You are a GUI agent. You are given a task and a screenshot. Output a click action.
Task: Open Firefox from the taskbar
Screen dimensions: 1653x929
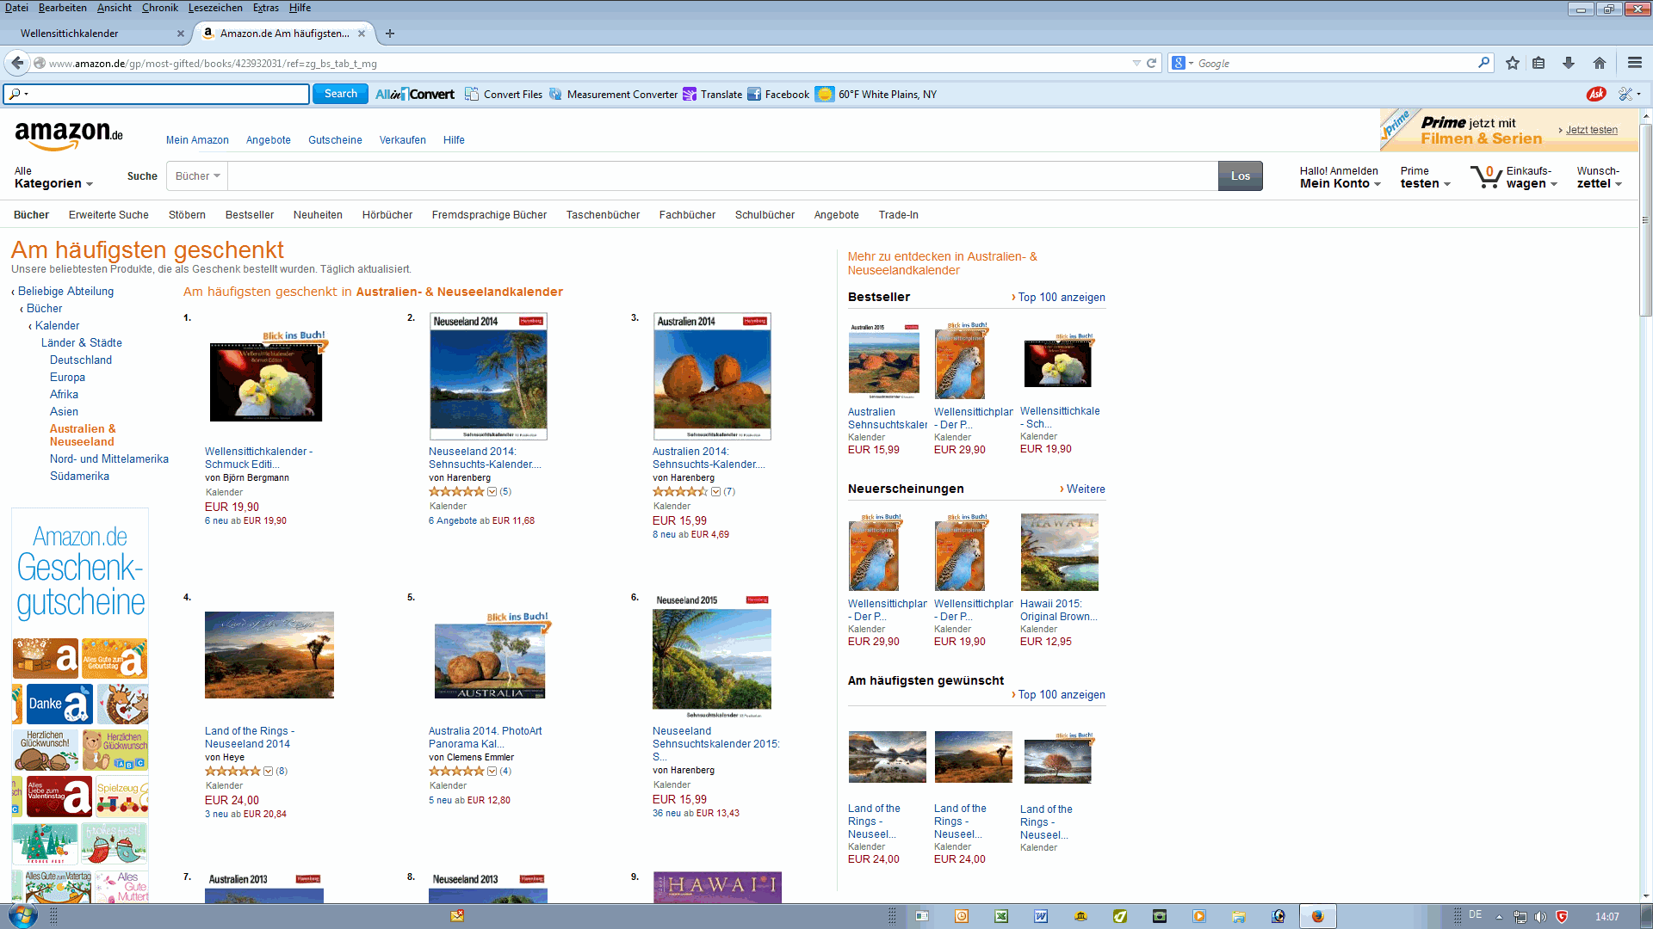1317,916
